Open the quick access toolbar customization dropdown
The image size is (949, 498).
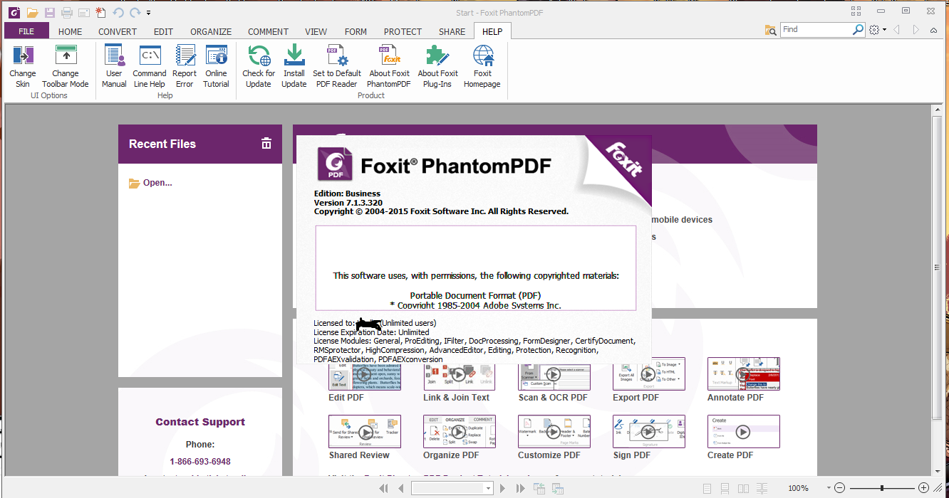point(147,12)
